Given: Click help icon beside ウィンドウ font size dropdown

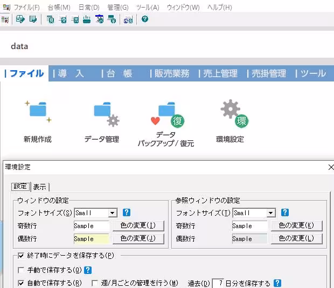Looking at the screenshot, I should click(127, 212).
